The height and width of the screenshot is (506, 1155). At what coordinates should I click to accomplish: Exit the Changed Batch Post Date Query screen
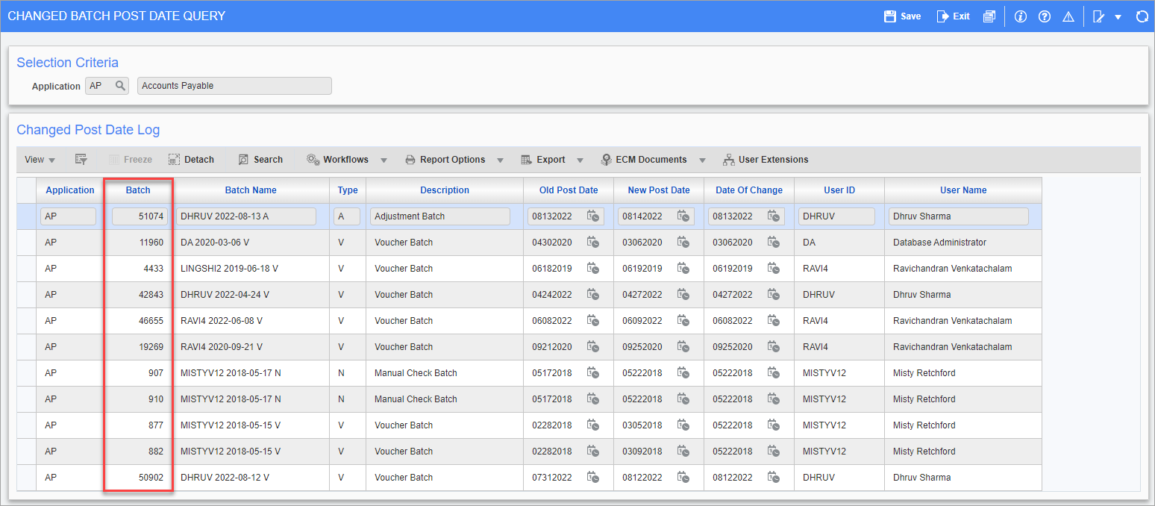click(953, 16)
